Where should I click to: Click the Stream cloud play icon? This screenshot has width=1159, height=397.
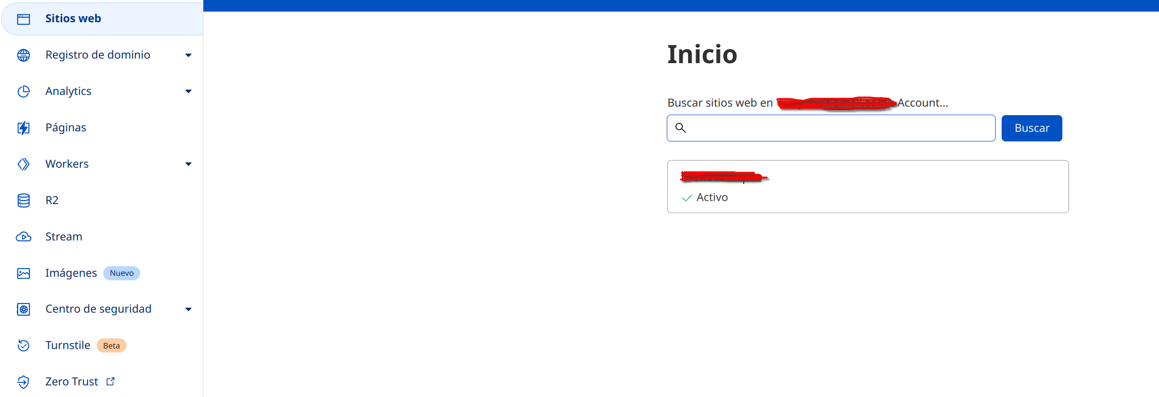[23, 237]
